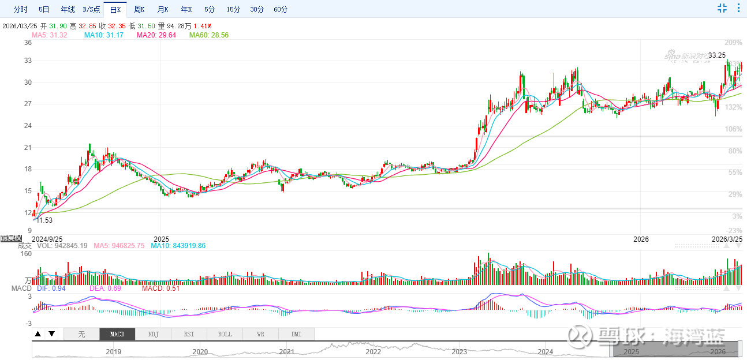Select the WR indicator button
This screenshot has height=360, width=747.
(260, 334)
